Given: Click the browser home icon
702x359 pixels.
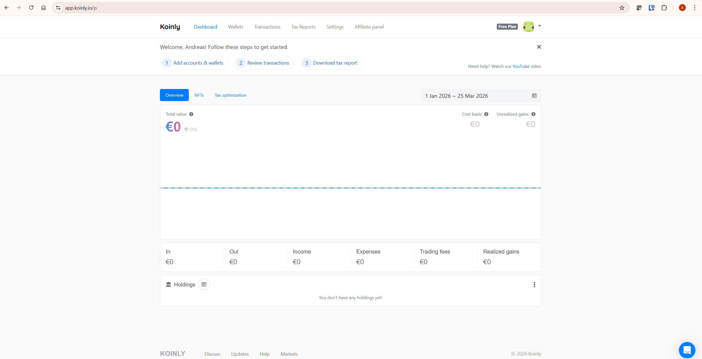Looking at the screenshot, I should click(43, 7).
